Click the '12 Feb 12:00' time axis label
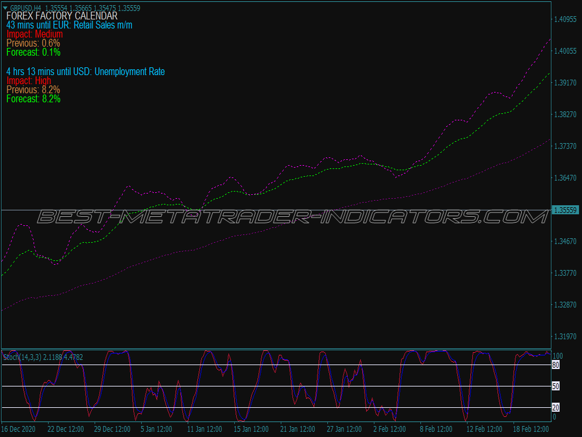Screen dimensions: 582x437 point(484,429)
